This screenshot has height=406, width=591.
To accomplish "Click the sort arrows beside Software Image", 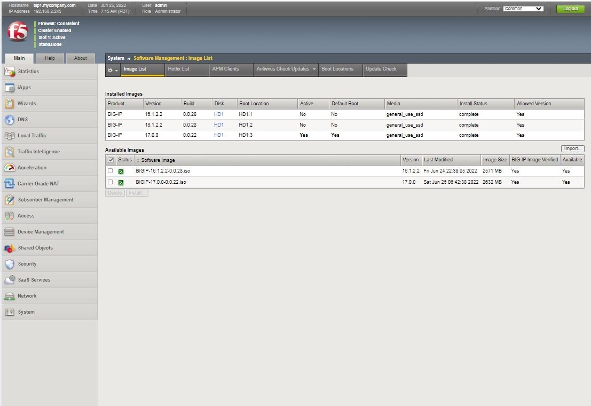I will pos(138,160).
